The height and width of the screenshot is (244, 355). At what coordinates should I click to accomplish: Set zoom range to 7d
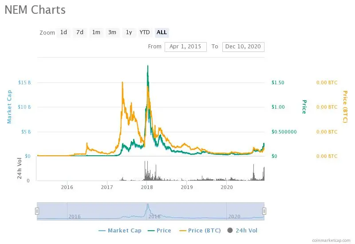point(80,32)
